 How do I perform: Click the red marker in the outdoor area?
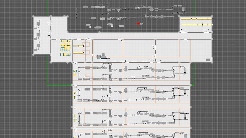pyautogui.click(x=138, y=24)
